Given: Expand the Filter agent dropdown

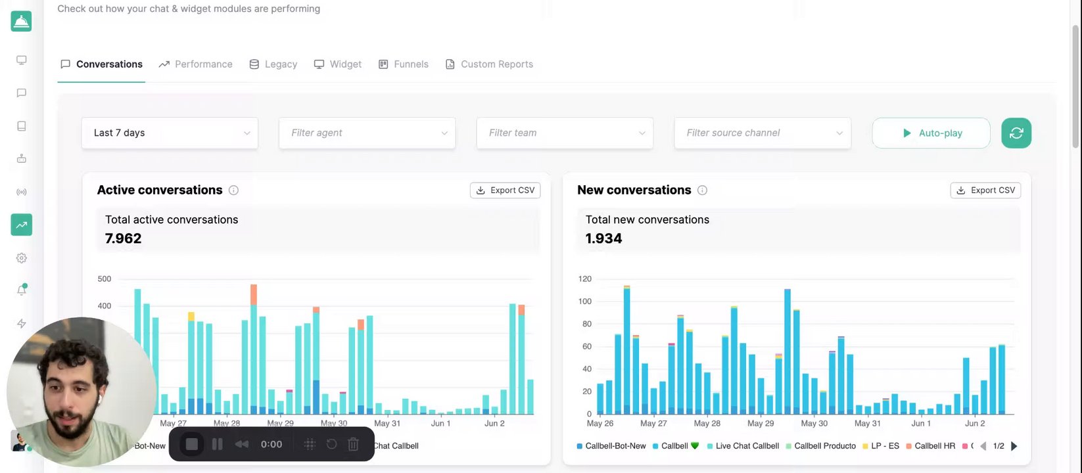Looking at the screenshot, I should [367, 133].
